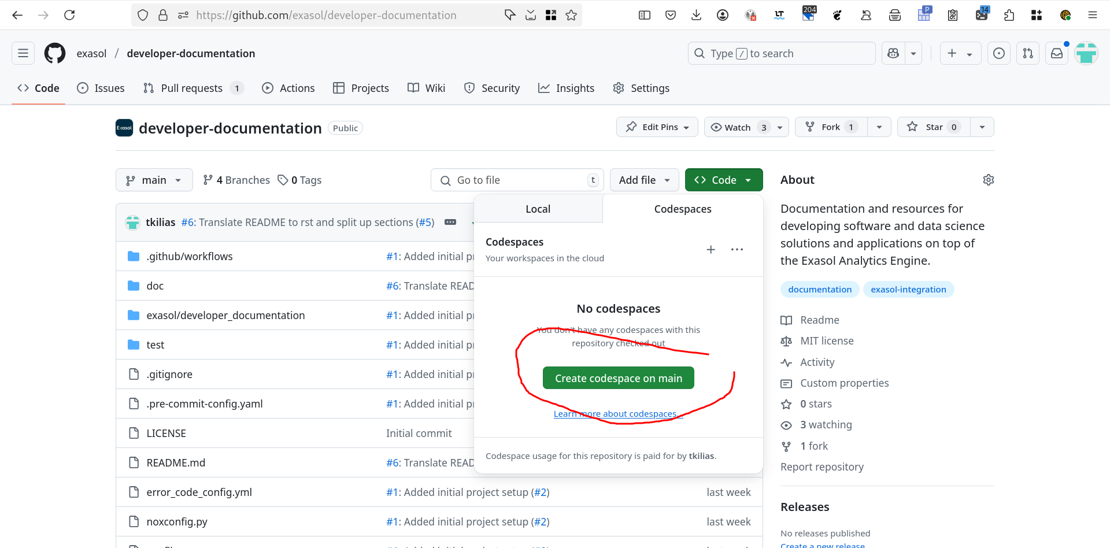Click Go to file search field
1110x548 pixels.
(x=517, y=180)
